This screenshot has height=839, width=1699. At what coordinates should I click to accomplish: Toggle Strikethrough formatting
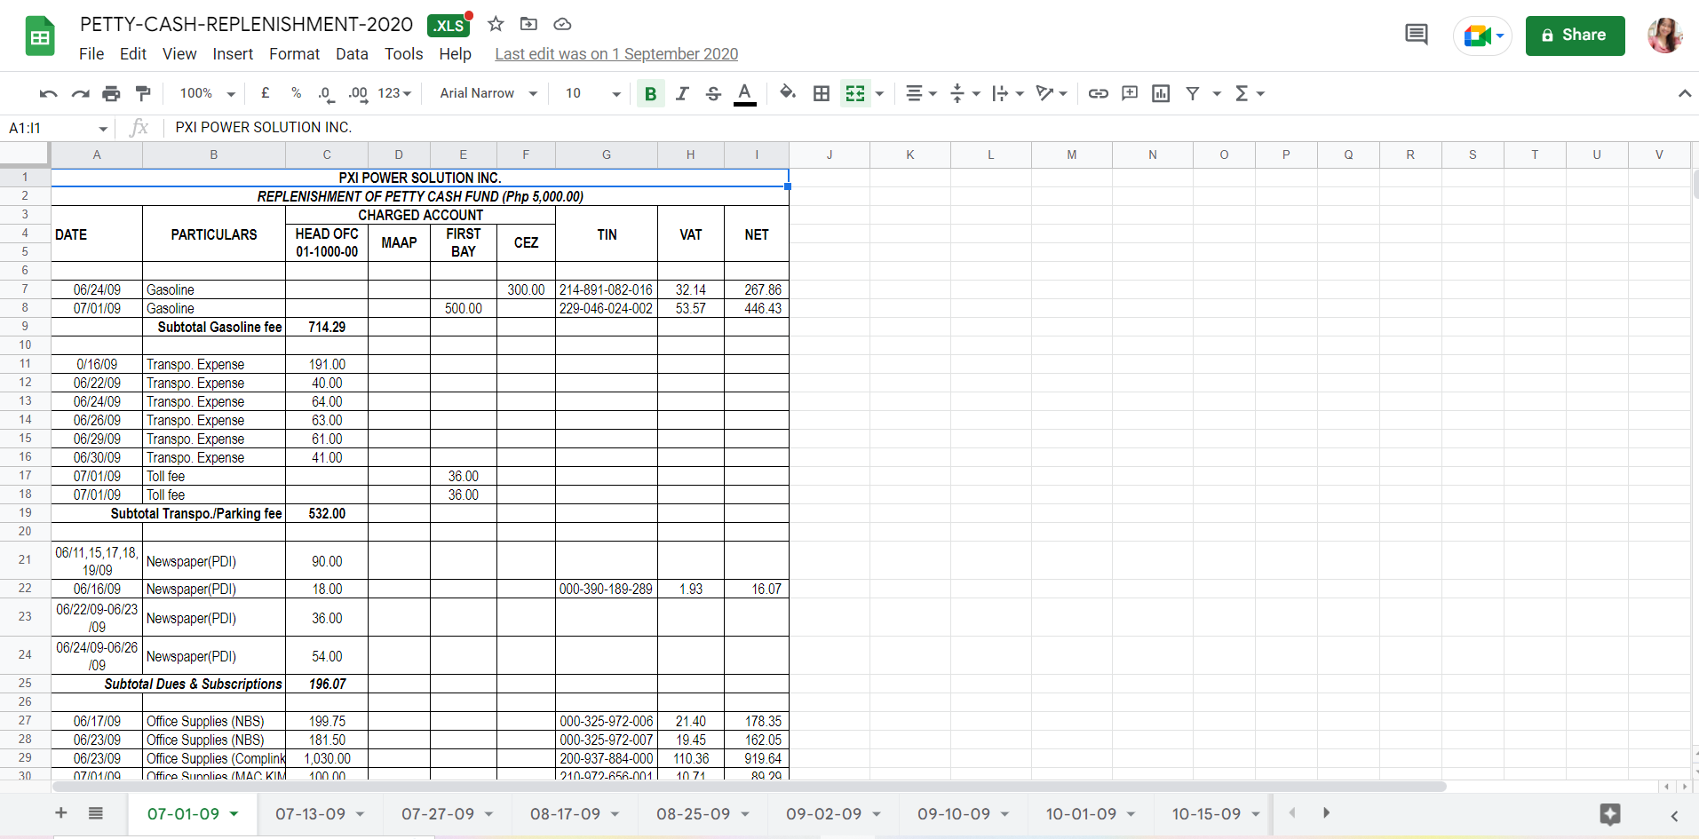[x=713, y=93]
